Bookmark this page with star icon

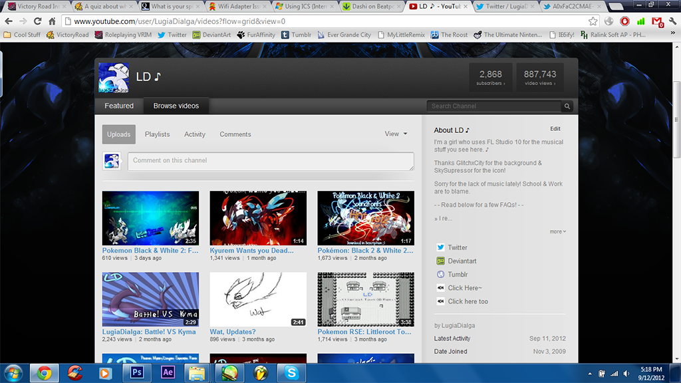click(x=593, y=21)
